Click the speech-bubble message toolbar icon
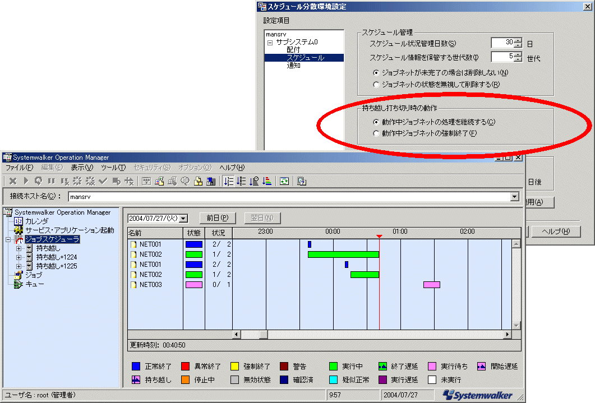Viewport: 595px width, 403px height. pyautogui.click(x=185, y=181)
